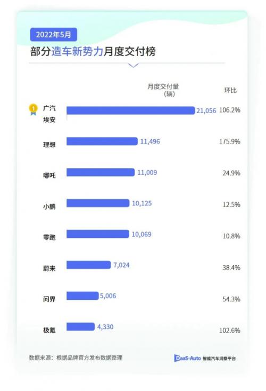
Task: Click the 问界 delivery bar
Action: coord(82,296)
